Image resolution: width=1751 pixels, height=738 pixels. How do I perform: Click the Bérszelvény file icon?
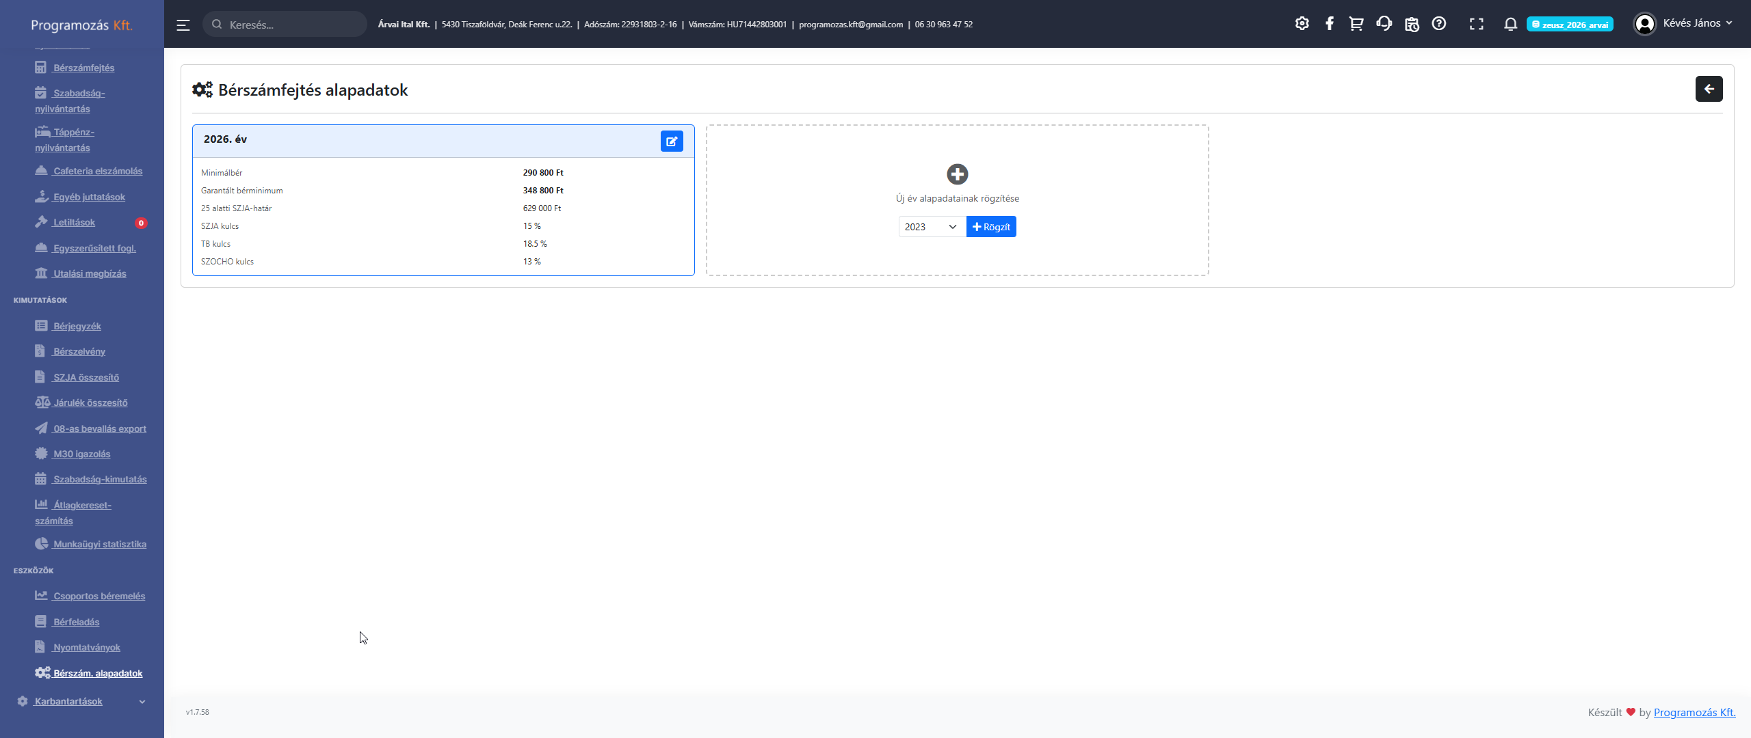click(x=40, y=351)
